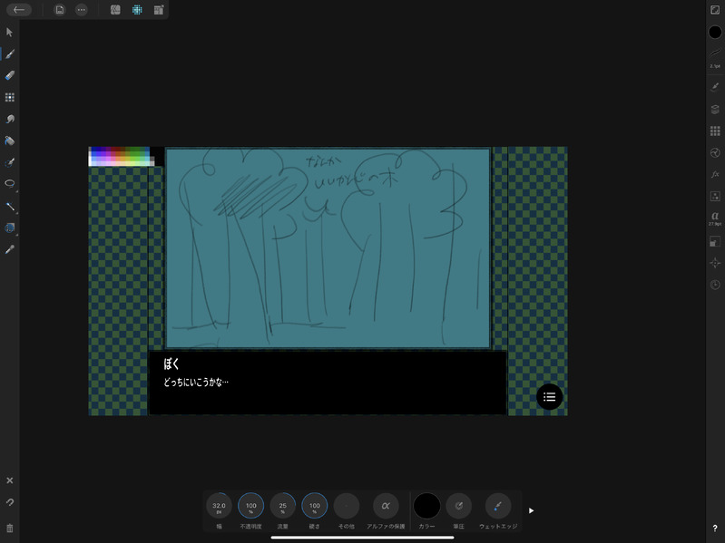Open the Navigator studio icon
This screenshot has height=543, width=725.
tap(715, 263)
